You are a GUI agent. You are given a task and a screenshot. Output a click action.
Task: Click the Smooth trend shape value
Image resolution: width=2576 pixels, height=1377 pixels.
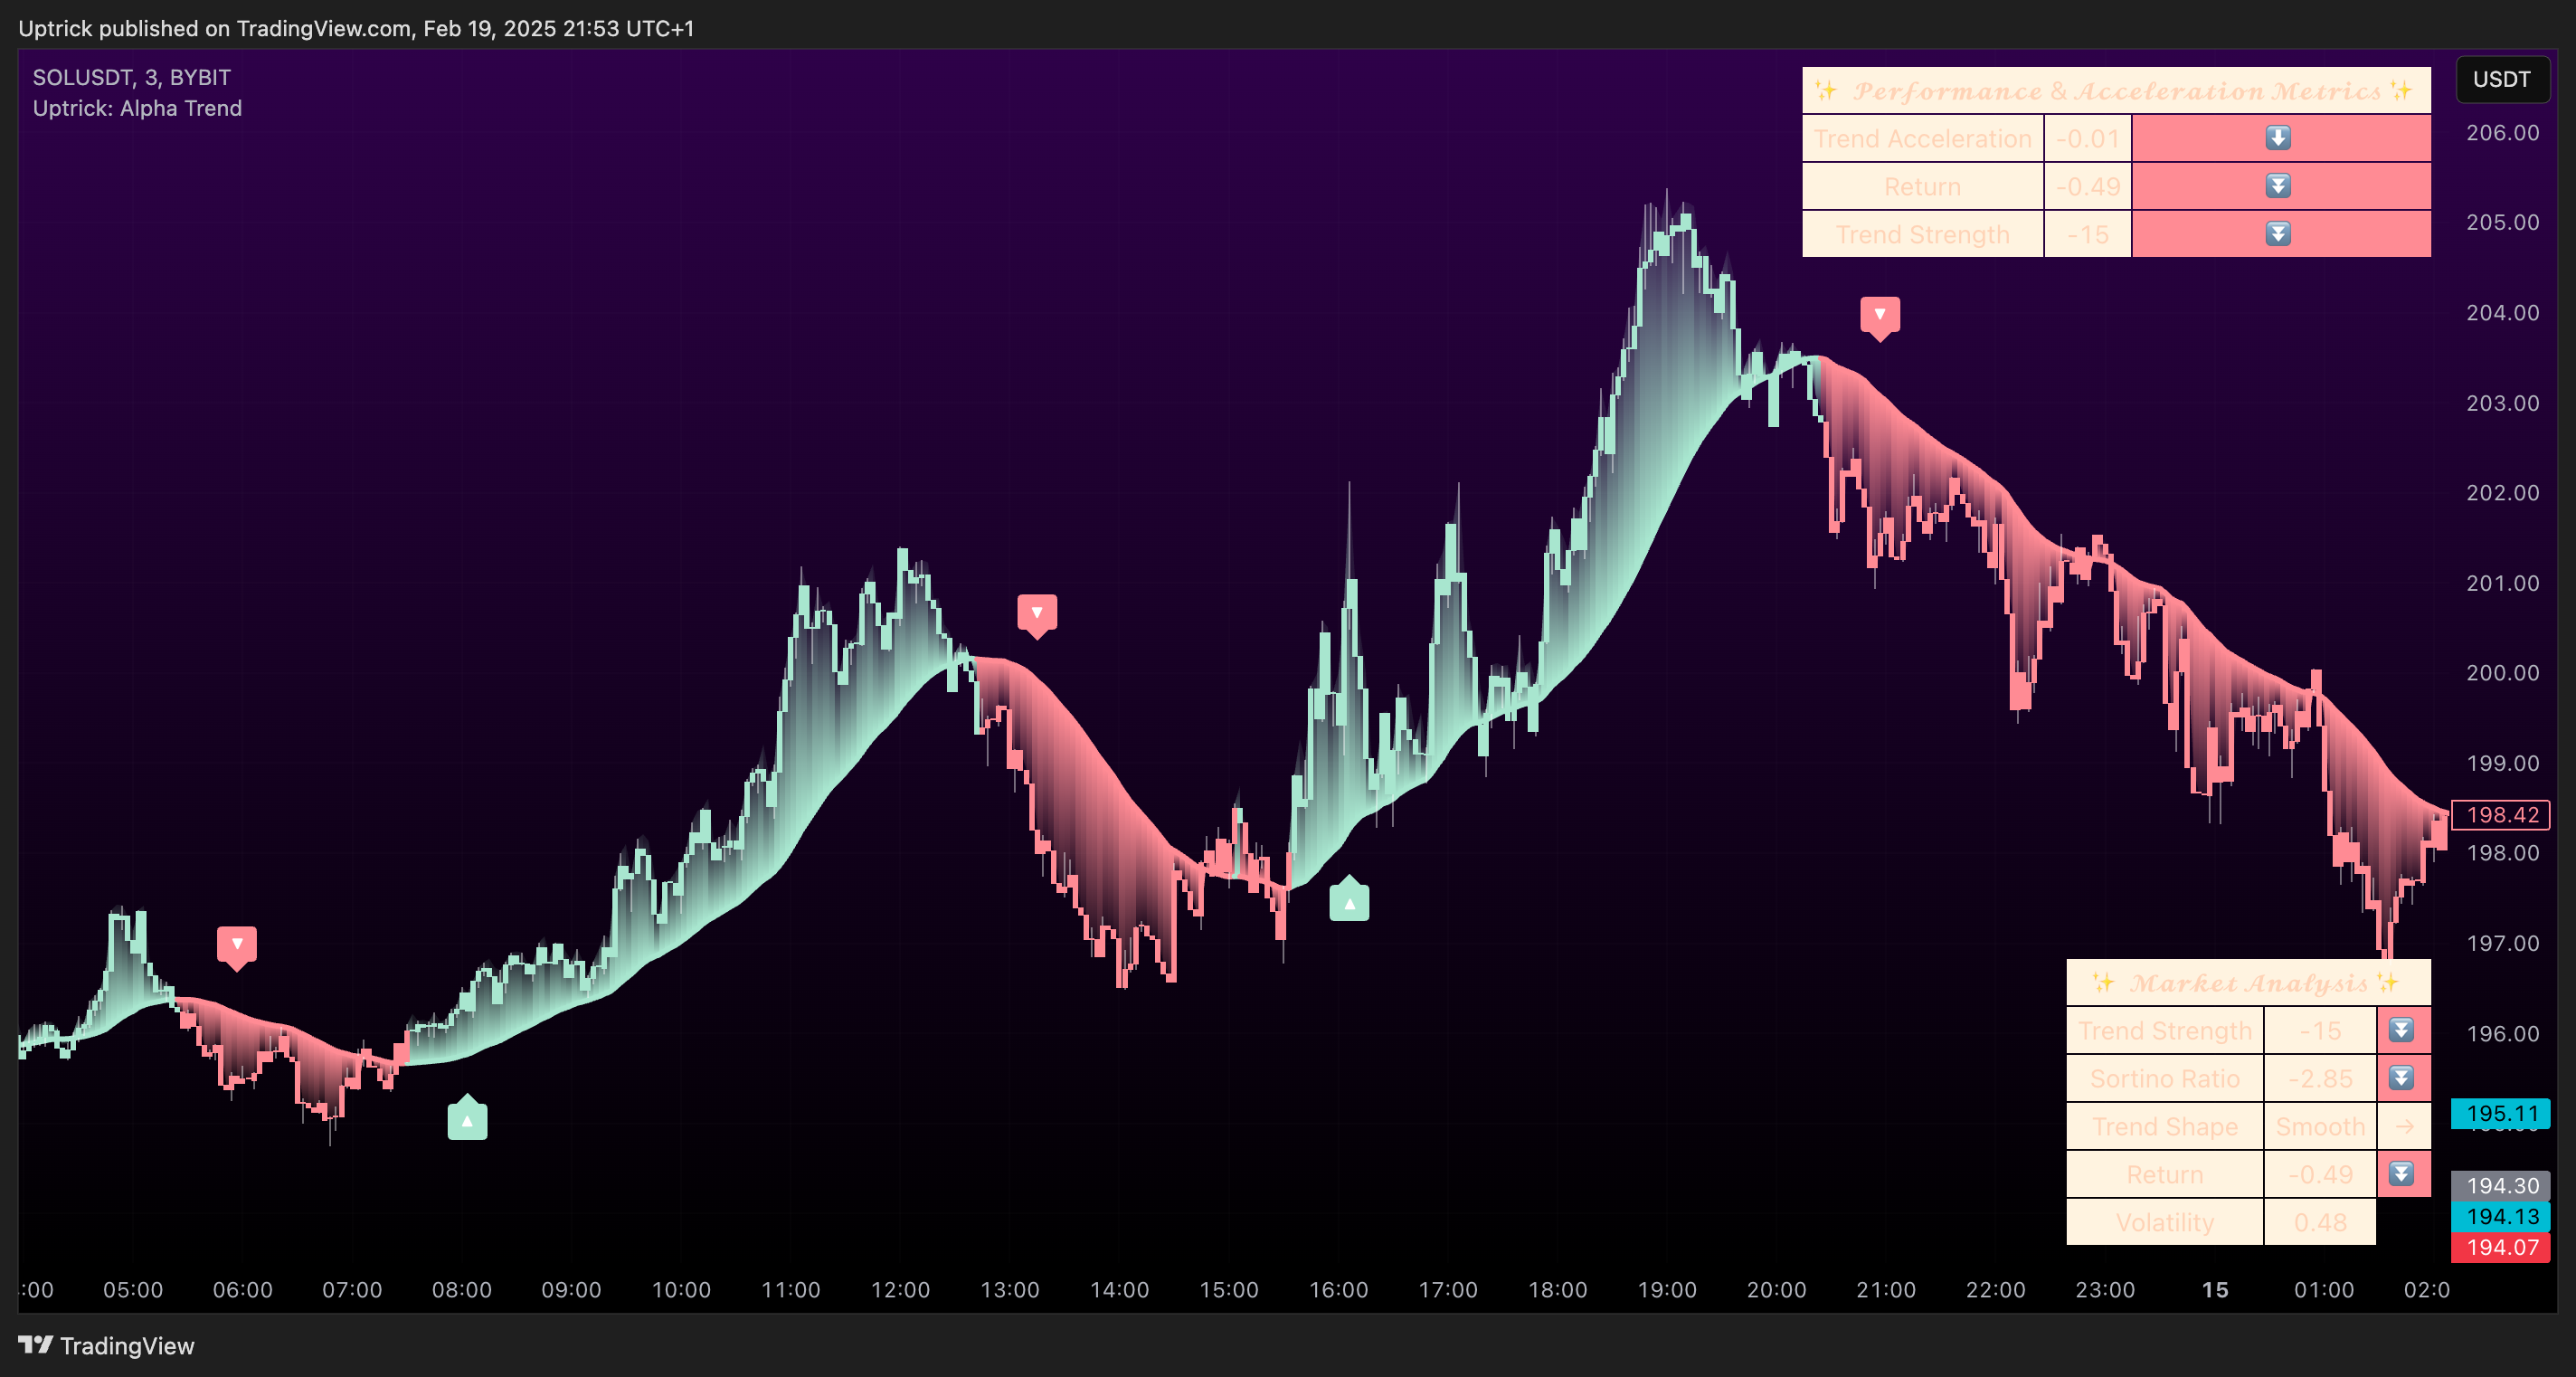[2320, 1127]
